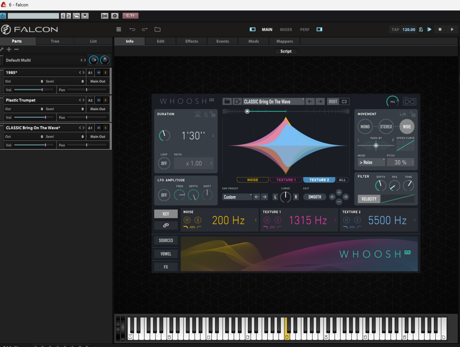Toggle the left sidebar panel icon
Screen dimensions: 460x347
[252, 29]
